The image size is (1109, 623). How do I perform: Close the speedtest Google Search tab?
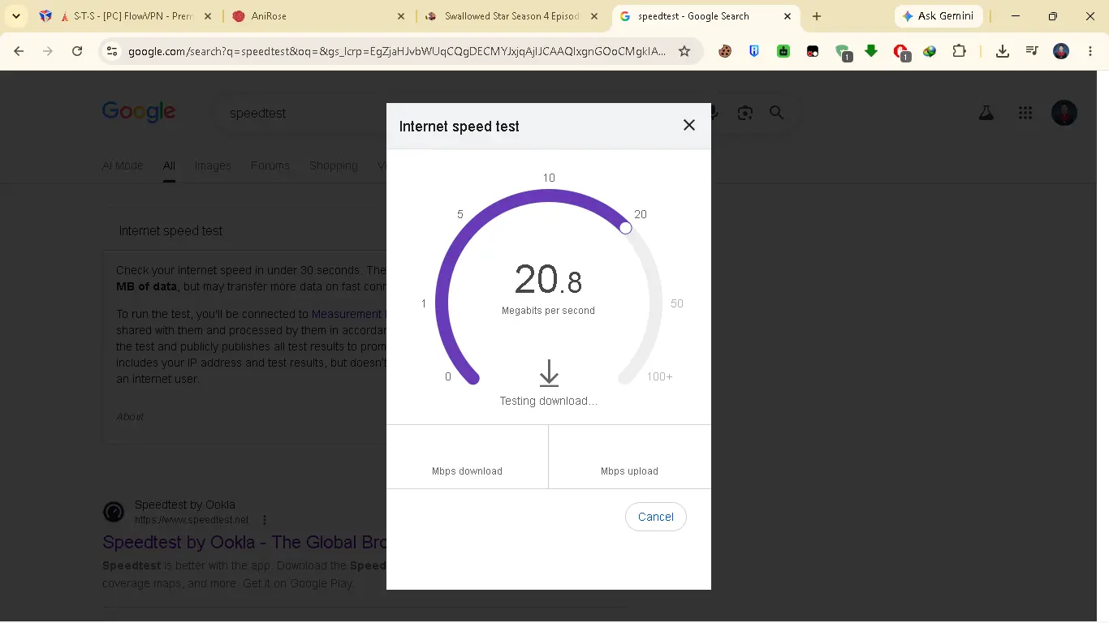pos(787,16)
